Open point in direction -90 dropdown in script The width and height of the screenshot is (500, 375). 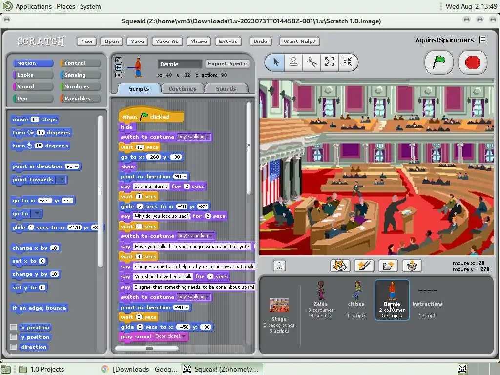pyautogui.click(x=187, y=308)
